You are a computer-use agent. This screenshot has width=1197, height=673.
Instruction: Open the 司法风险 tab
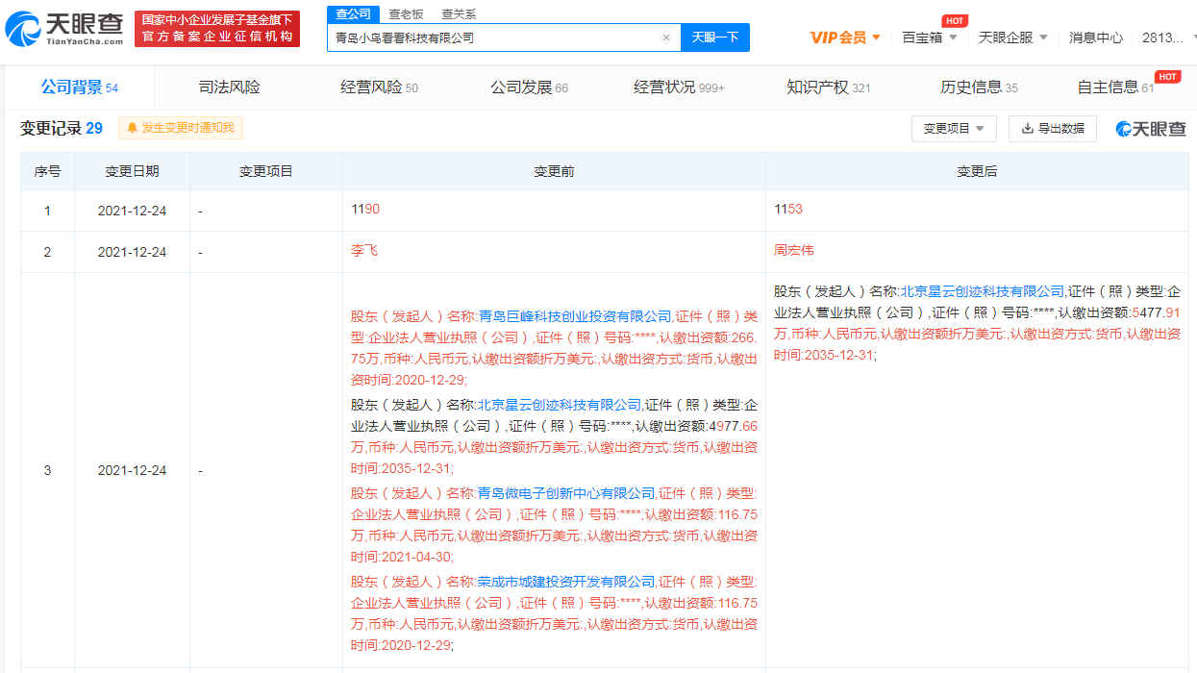[229, 87]
